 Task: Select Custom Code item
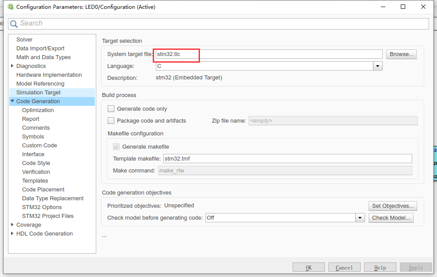click(39, 145)
